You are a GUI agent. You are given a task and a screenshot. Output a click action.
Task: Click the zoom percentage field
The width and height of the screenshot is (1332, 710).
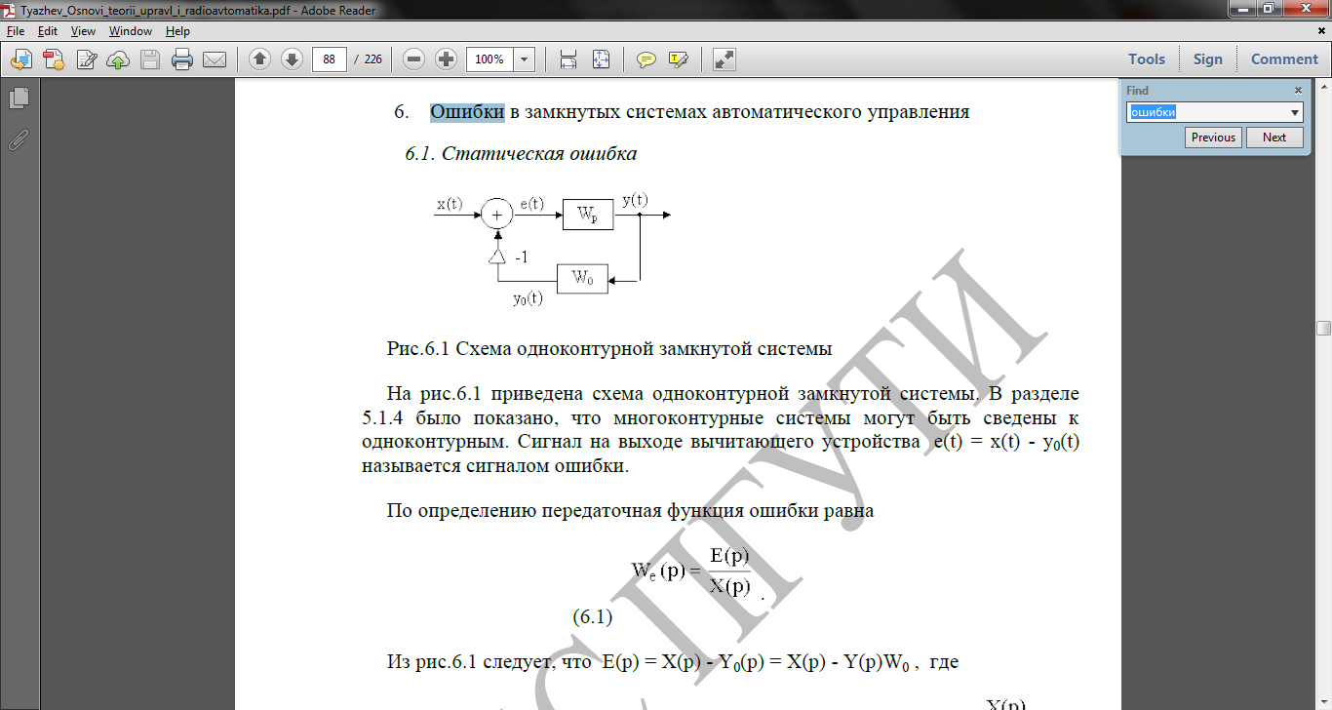point(490,59)
